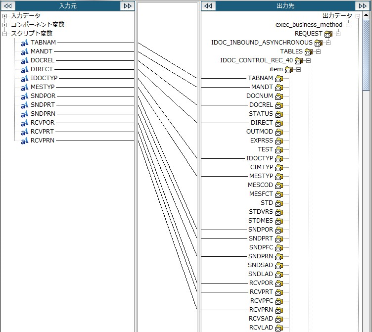Click the 入力元 panel header title
Viewport: 372px width, 332px height.
[68, 6]
